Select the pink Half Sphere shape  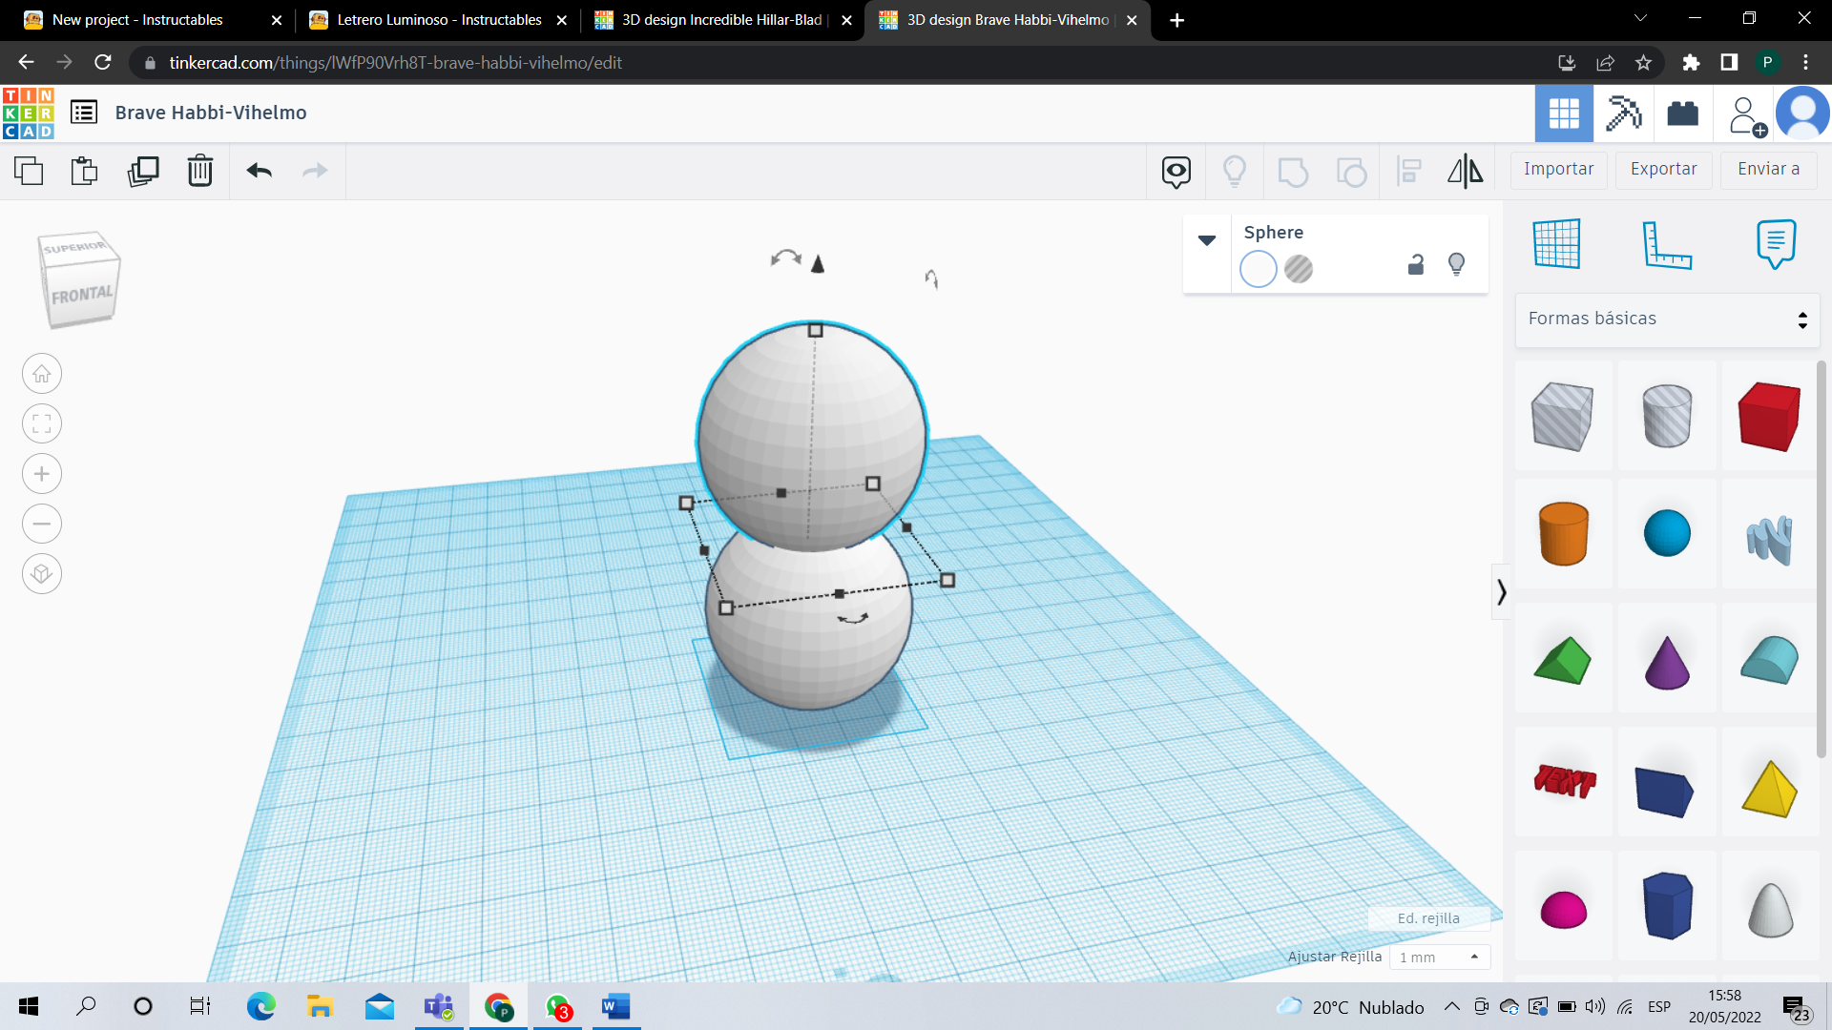pyautogui.click(x=1563, y=909)
